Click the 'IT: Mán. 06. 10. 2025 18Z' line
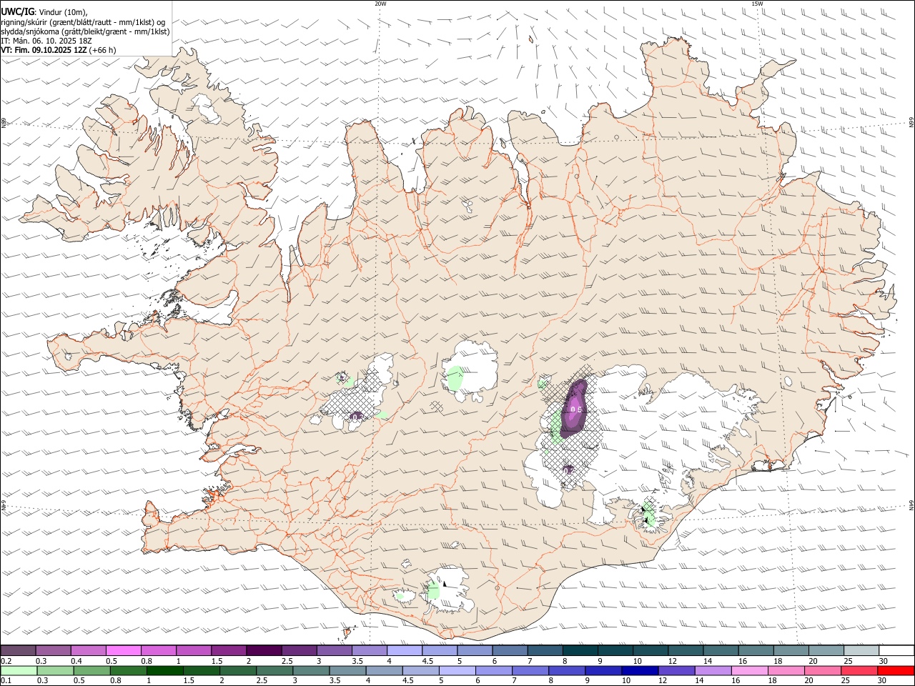This screenshot has height=686, width=915. 46,41
